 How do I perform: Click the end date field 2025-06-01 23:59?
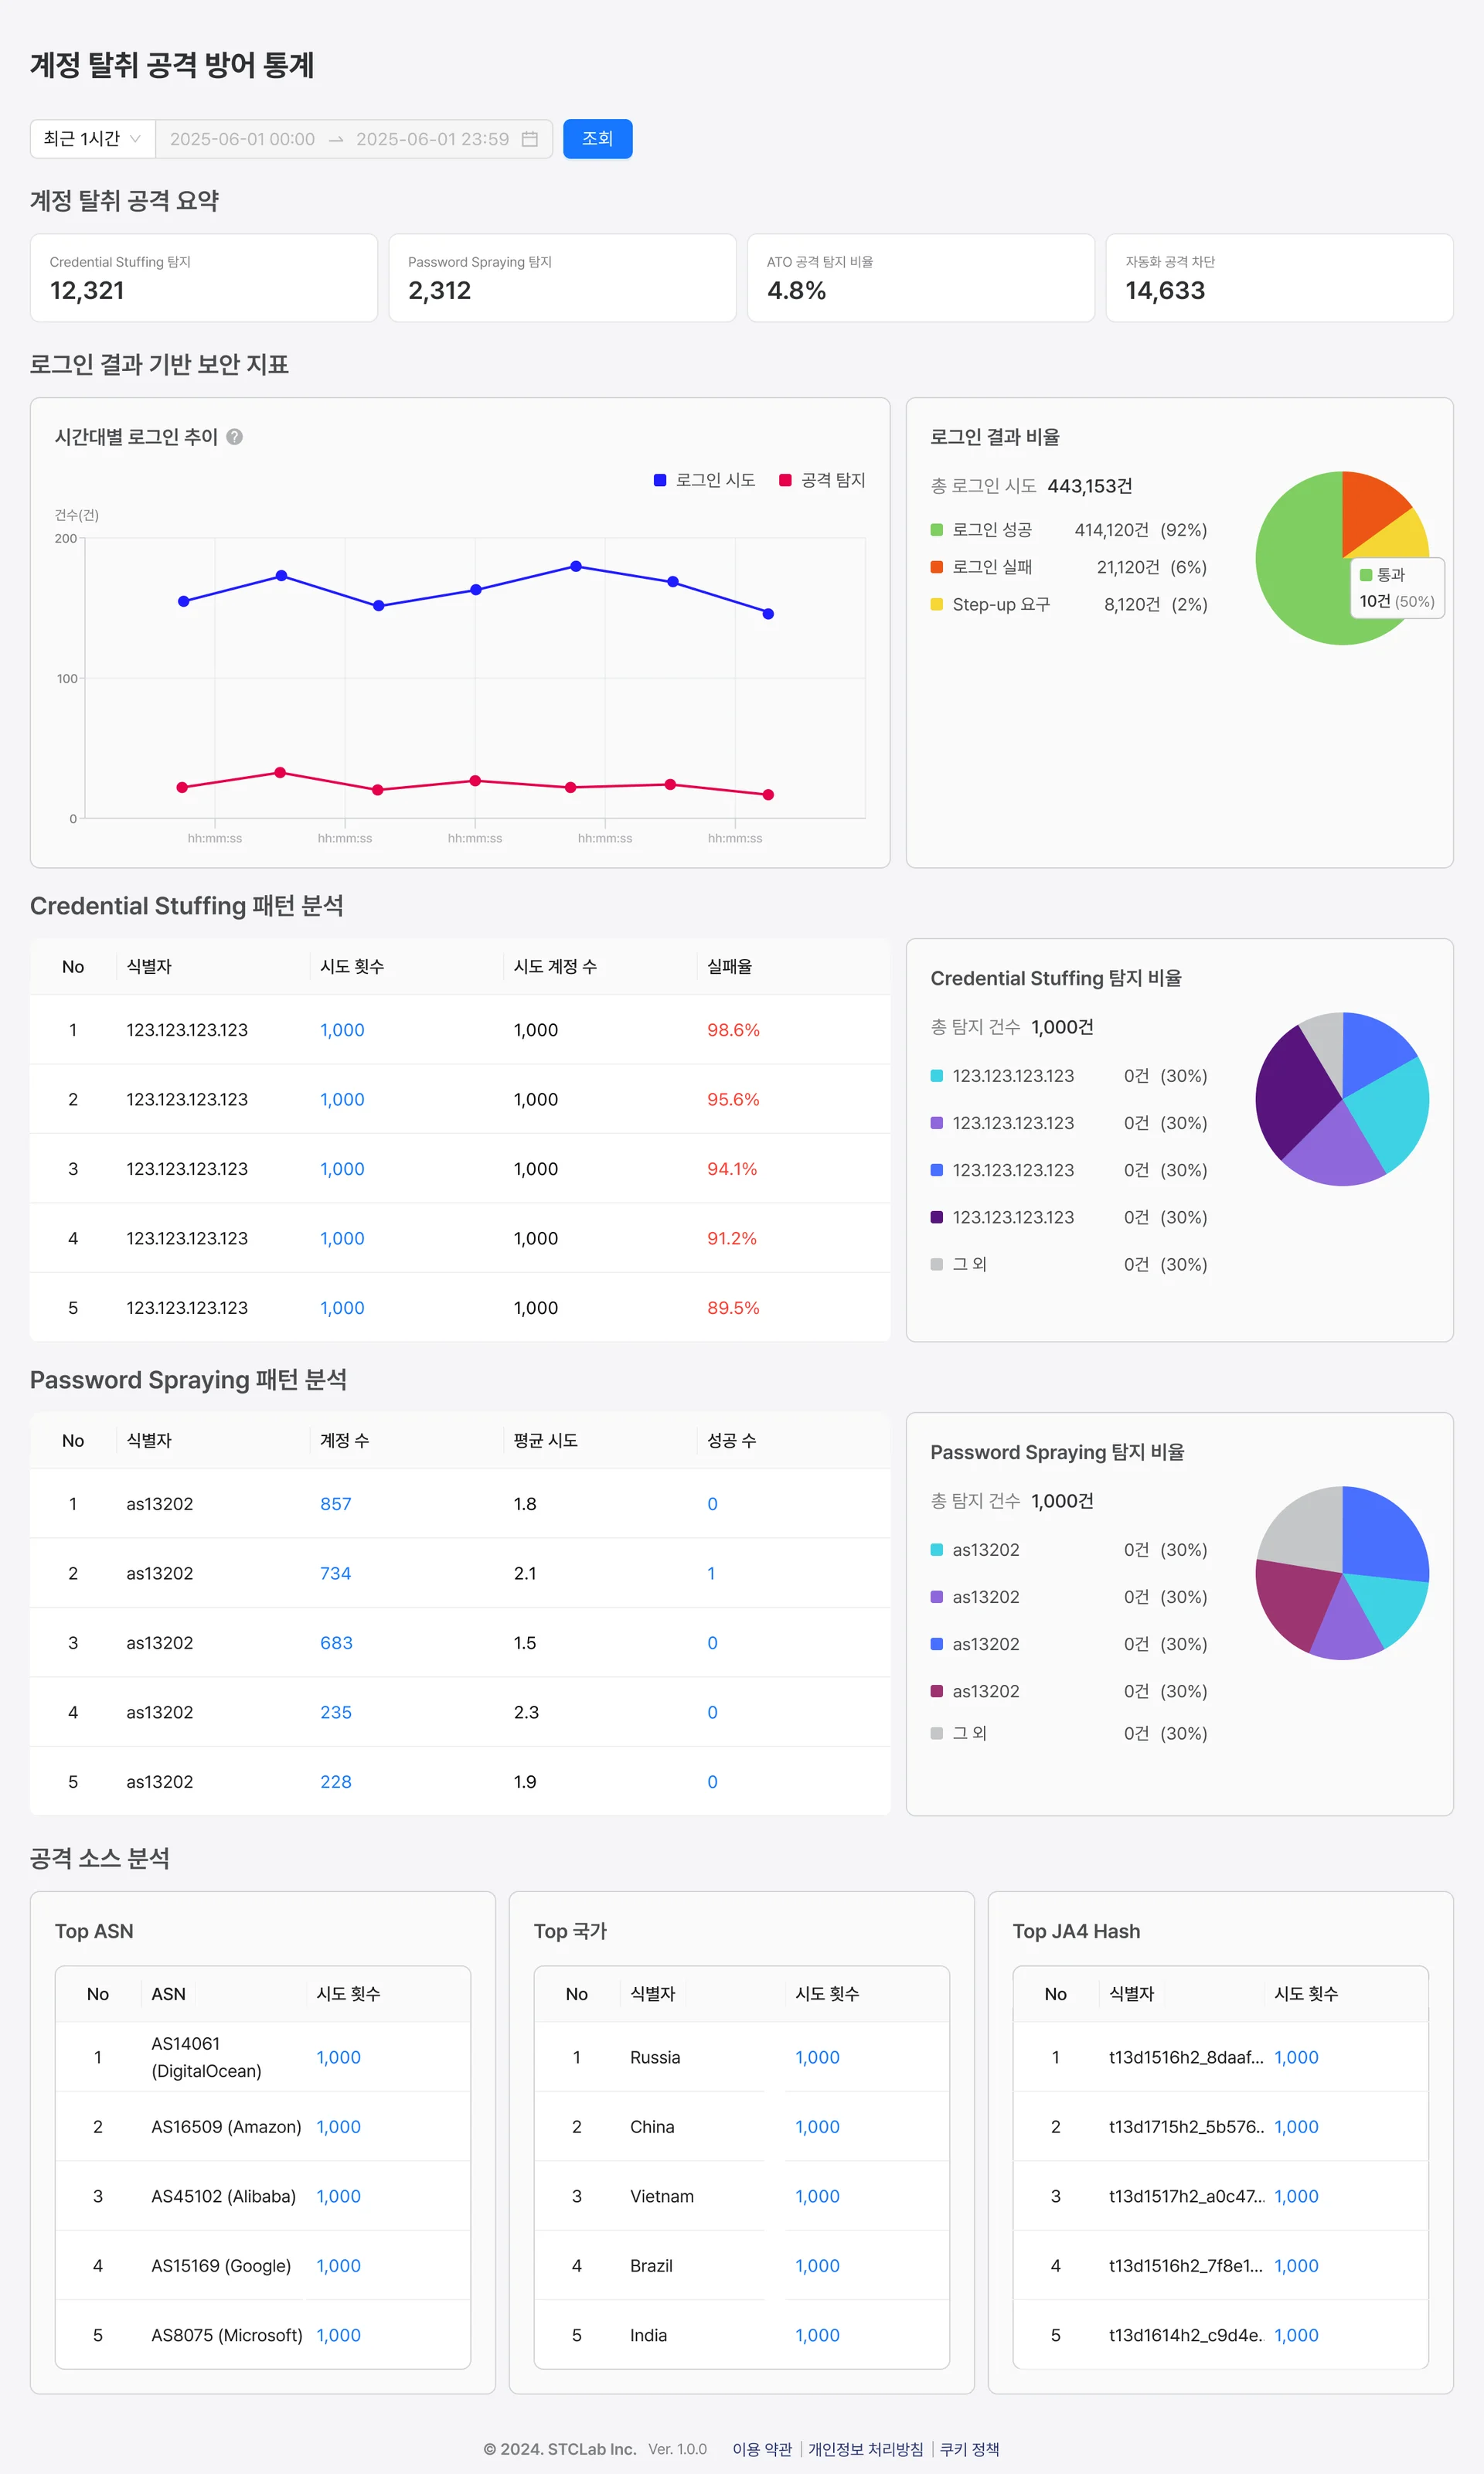[432, 139]
